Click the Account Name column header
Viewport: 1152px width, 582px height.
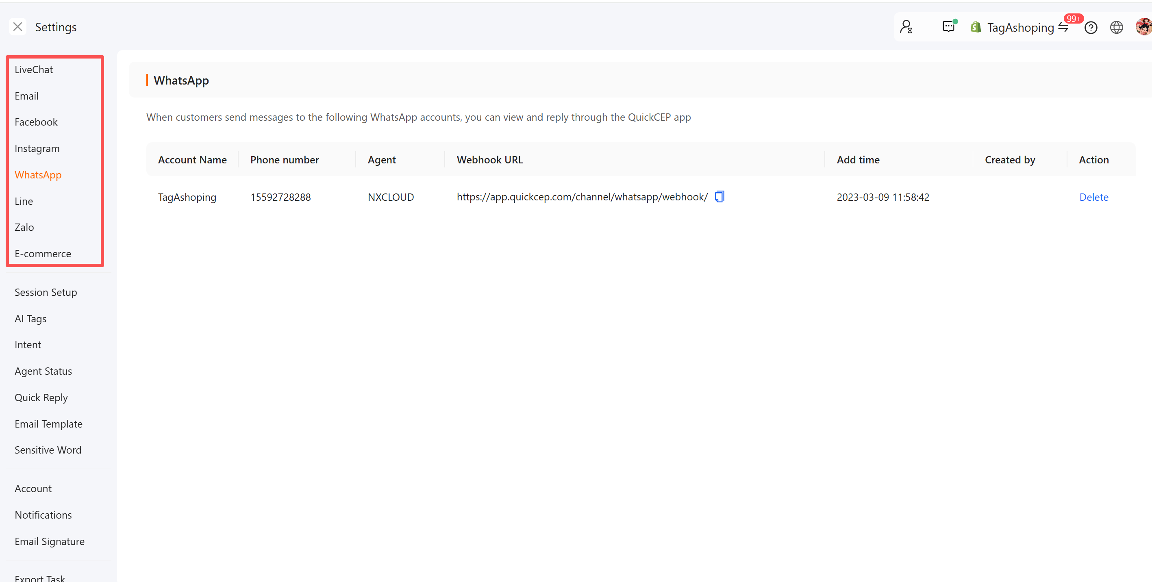[192, 160]
